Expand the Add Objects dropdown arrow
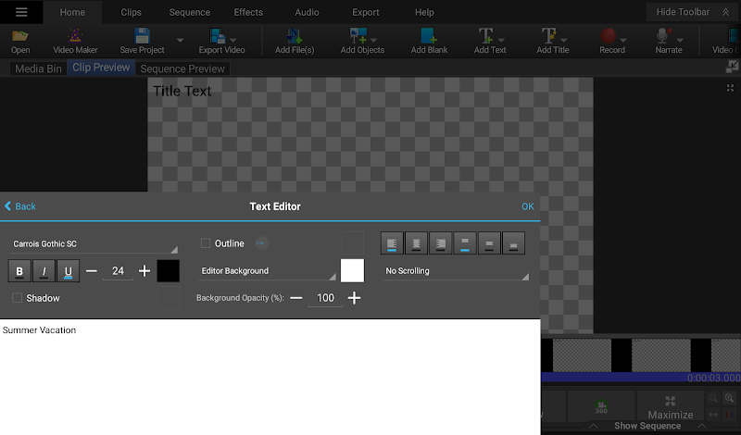Viewport: 741px width, 435px height. coord(374,40)
